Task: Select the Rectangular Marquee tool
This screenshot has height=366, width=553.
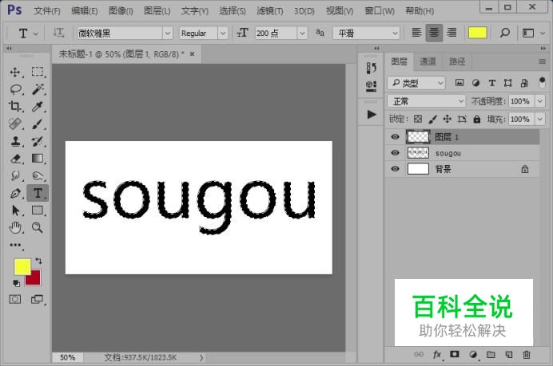Action: point(38,72)
